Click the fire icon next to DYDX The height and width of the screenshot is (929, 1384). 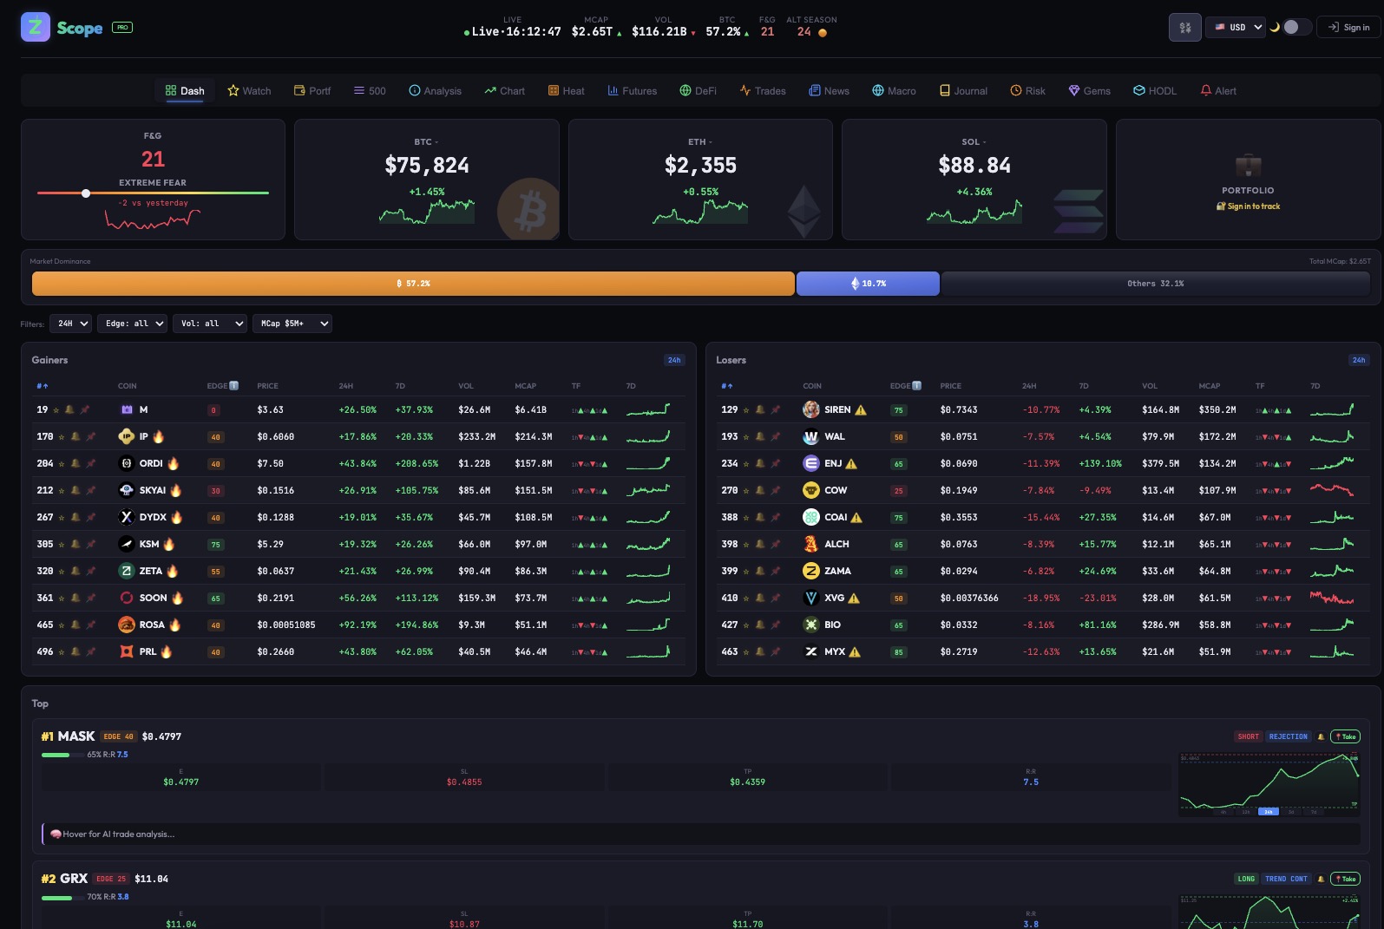pyautogui.click(x=176, y=517)
